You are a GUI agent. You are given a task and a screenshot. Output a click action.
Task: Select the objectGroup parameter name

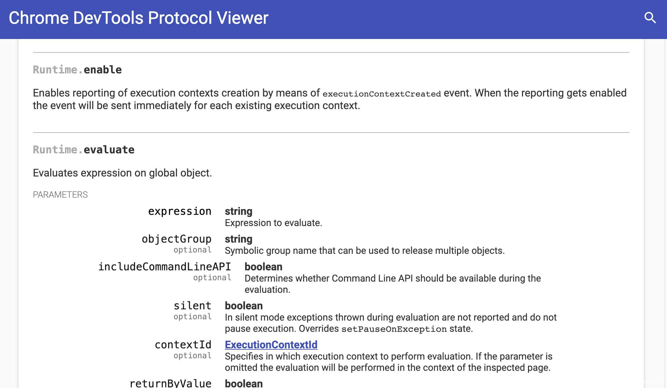[x=177, y=239]
